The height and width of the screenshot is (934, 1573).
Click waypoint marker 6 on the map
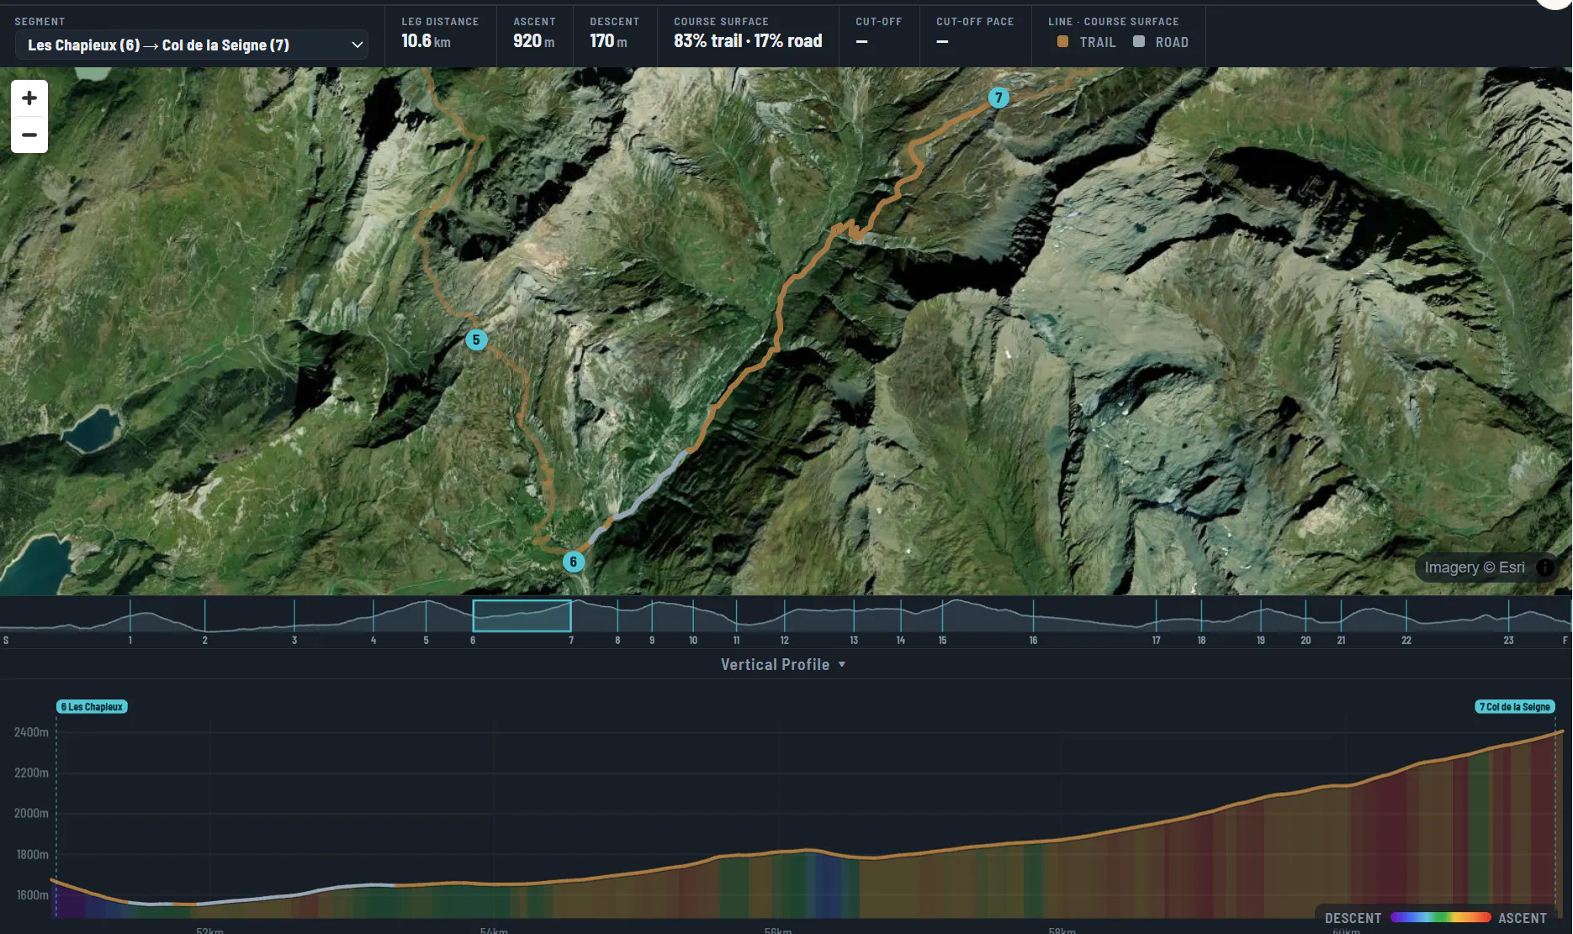point(574,562)
